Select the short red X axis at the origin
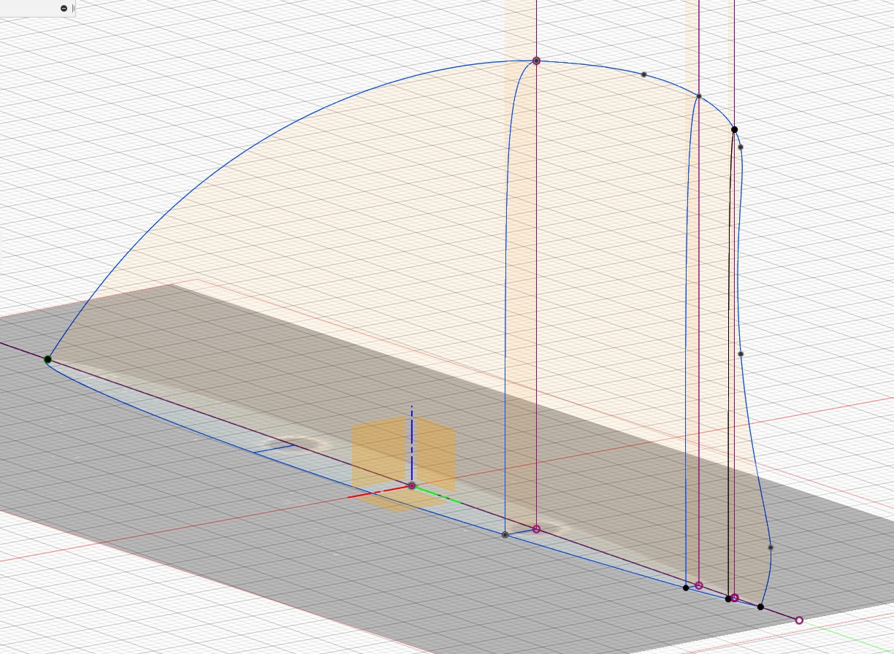The image size is (894, 654). tap(378, 493)
